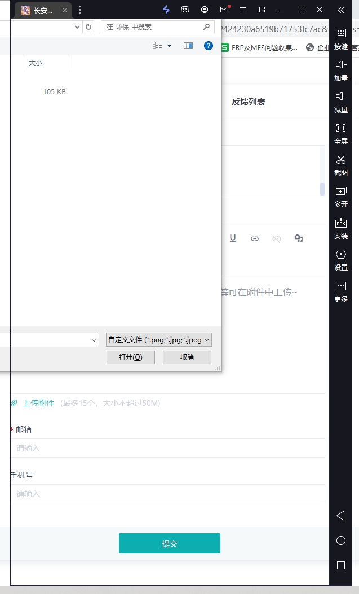Open the file type filter dropdown
This screenshot has height=594, width=359.
[x=159, y=340]
